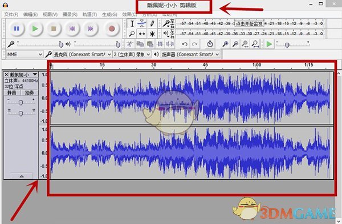Collapse the track with the bottom arrow
Image resolution: width=342 pixels, height=224 pixels.
[x=22, y=176]
